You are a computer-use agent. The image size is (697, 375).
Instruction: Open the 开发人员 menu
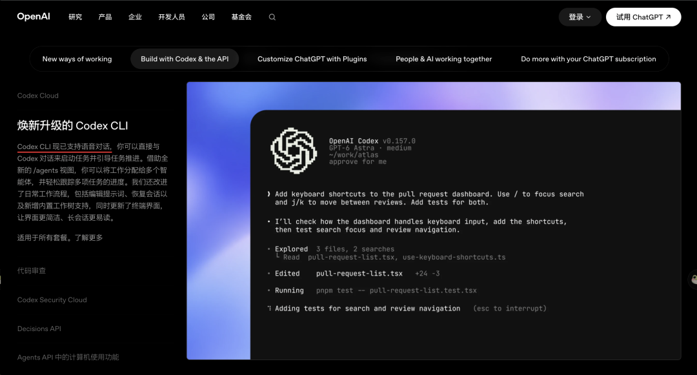[172, 17]
